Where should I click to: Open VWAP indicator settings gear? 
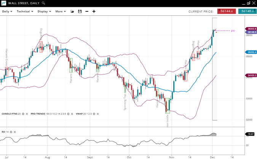(x=94, y=114)
